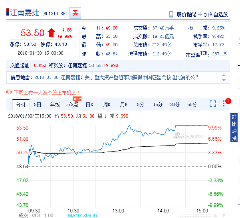Switch to the 日K tab

tap(89, 104)
